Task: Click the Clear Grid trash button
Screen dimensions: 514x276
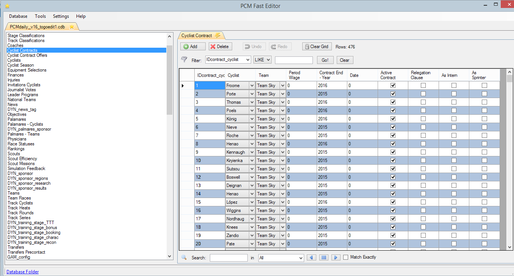Action: [x=317, y=47]
